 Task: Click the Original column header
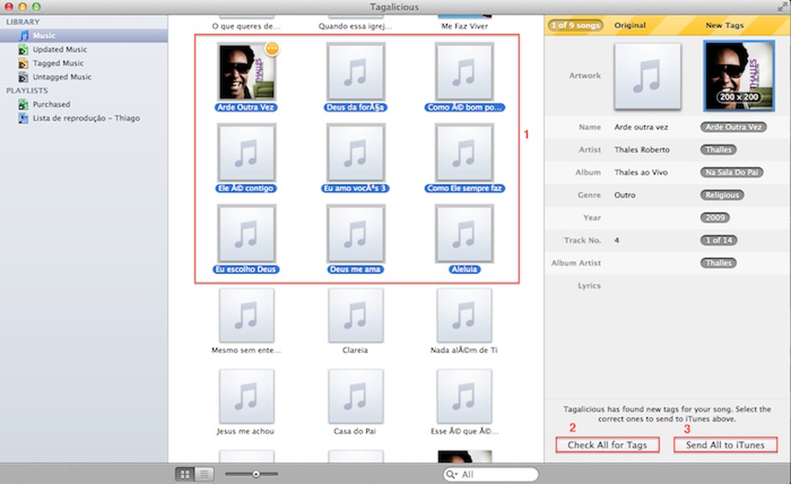tap(629, 25)
